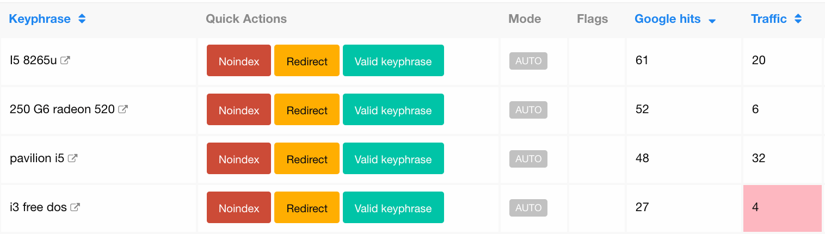
Task: Click the pink highlighted traffic cell showing 4
Action: (x=783, y=208)
